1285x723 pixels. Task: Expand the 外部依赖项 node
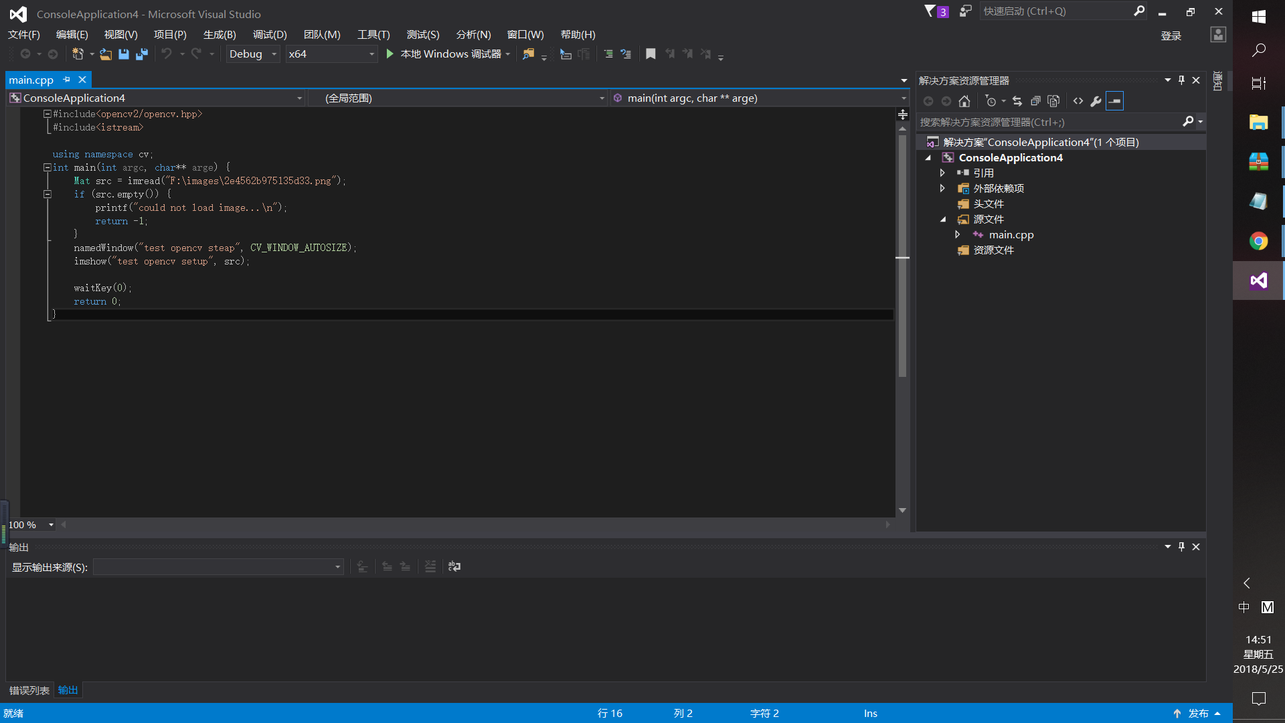[x=943, y=189]
